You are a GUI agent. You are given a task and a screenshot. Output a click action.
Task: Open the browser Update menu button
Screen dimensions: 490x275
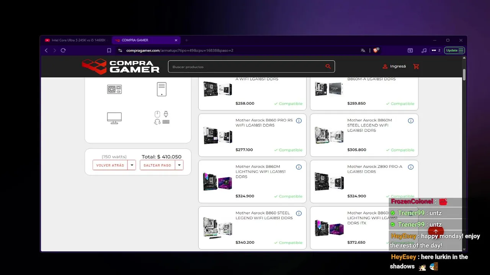click(454, 50)
